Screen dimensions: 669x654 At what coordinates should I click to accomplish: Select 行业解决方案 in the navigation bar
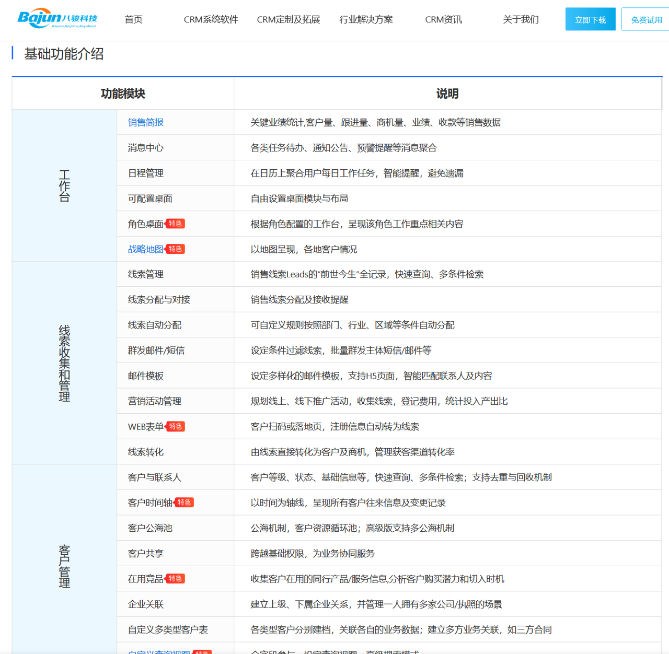coord(366,19)
